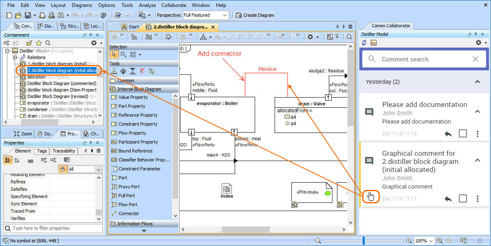Open the Perspective dropdown showing Full Featured
Image resolution: width=491 pixels, height=246 pixels.
point(205,15)
